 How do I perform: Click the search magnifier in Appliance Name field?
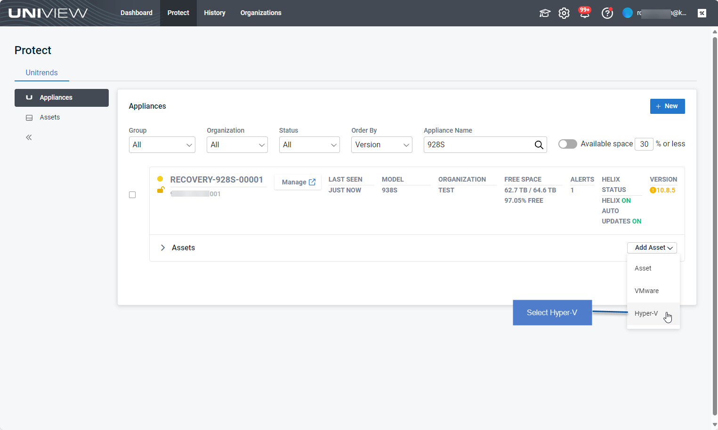click(539, 145)
